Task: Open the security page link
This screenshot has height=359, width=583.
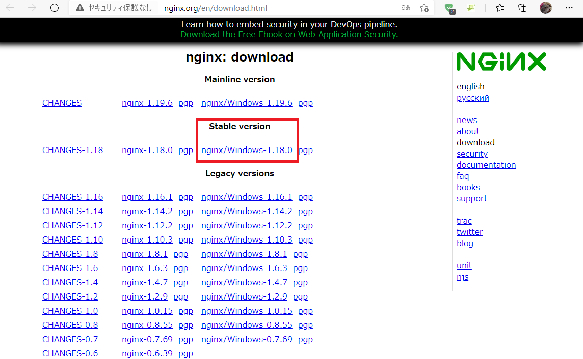Action: pyautogui.click(x=472, y=154)
